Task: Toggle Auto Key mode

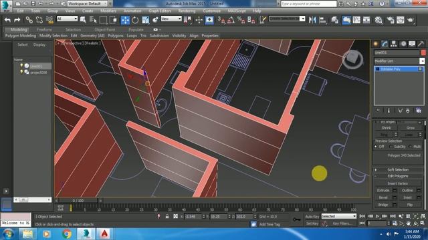Action: pyautogui.click(x=312, y=217)
